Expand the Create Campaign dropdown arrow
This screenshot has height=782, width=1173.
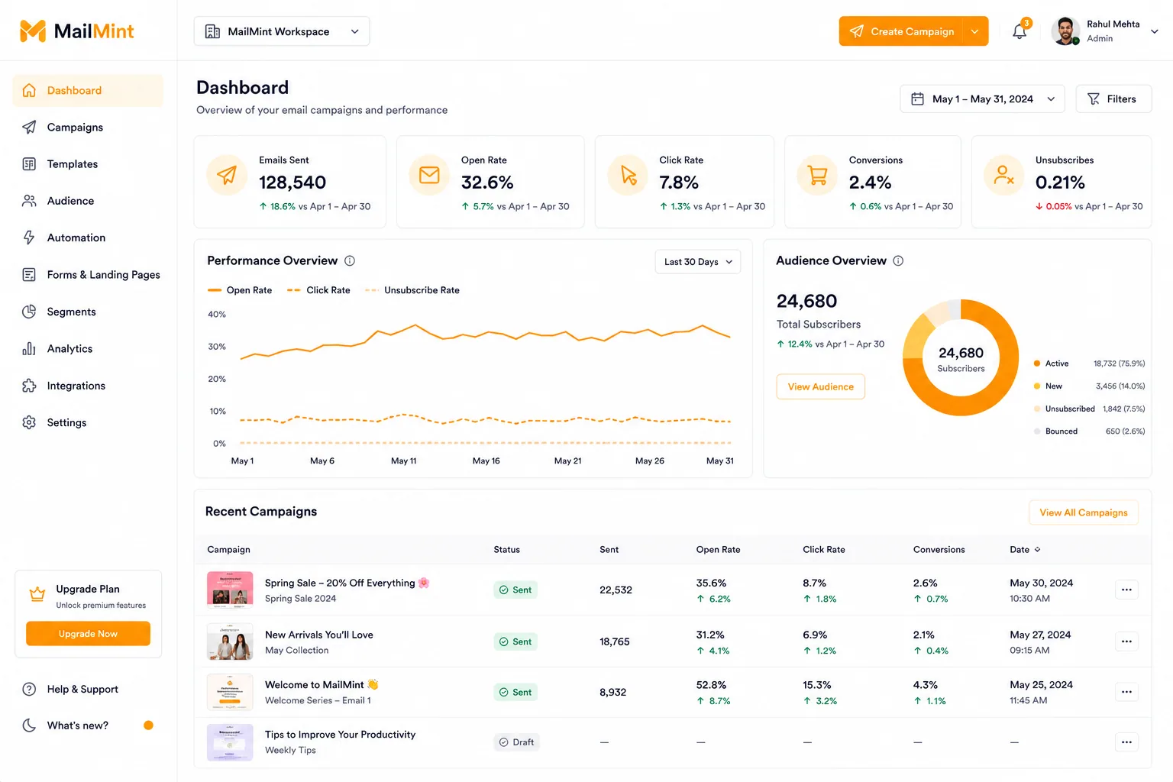(x=975, y=31)
